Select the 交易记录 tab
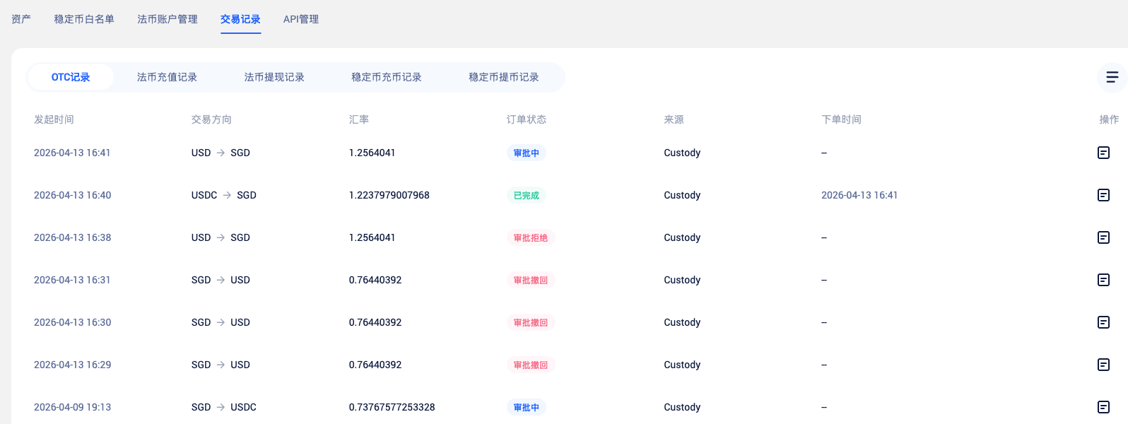Screen dimensions: 1128x424 pos(240,19)
